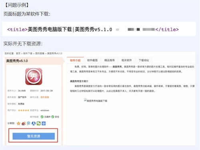Click the opening <title> tag text

pos(17,30)
